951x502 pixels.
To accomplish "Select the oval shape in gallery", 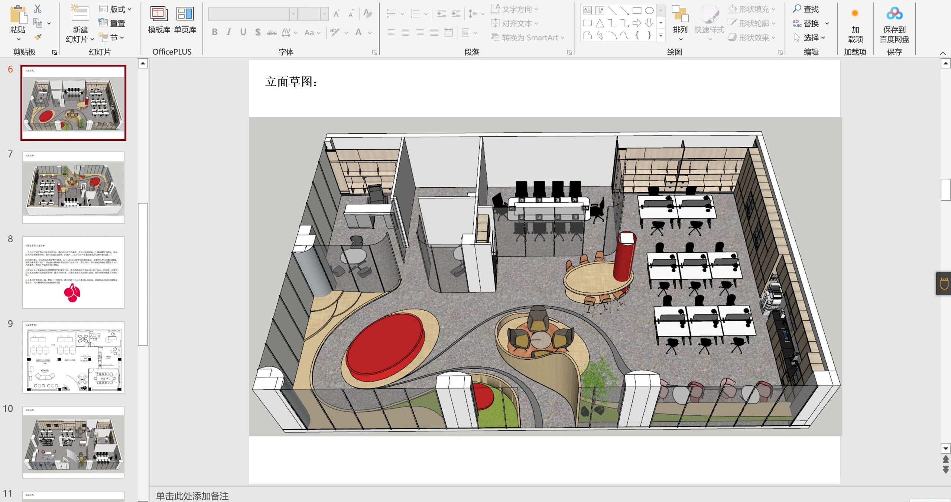I will click(649, 10).
